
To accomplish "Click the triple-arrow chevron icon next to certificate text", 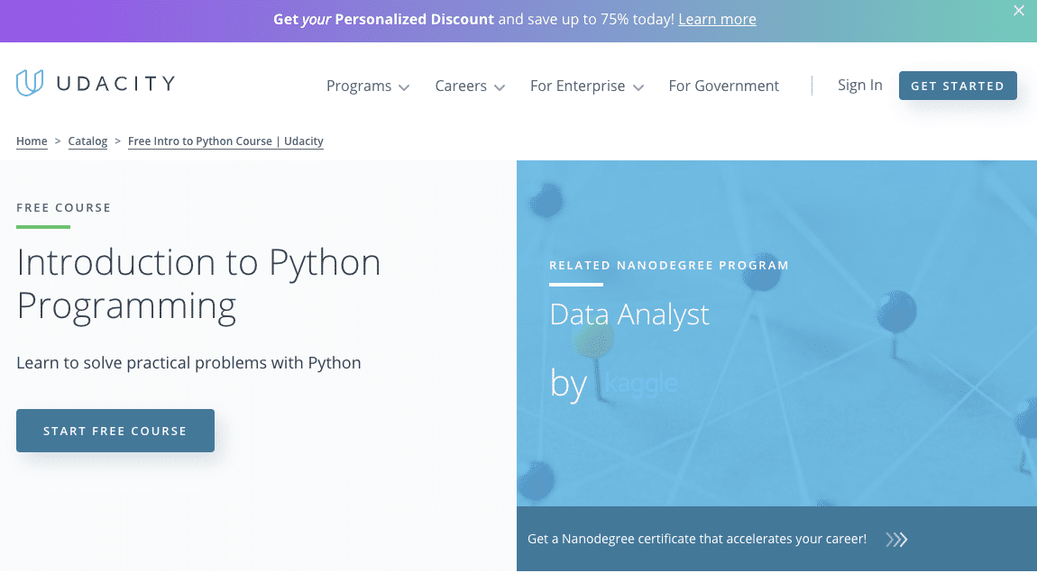I will click(x=895, y=539).
